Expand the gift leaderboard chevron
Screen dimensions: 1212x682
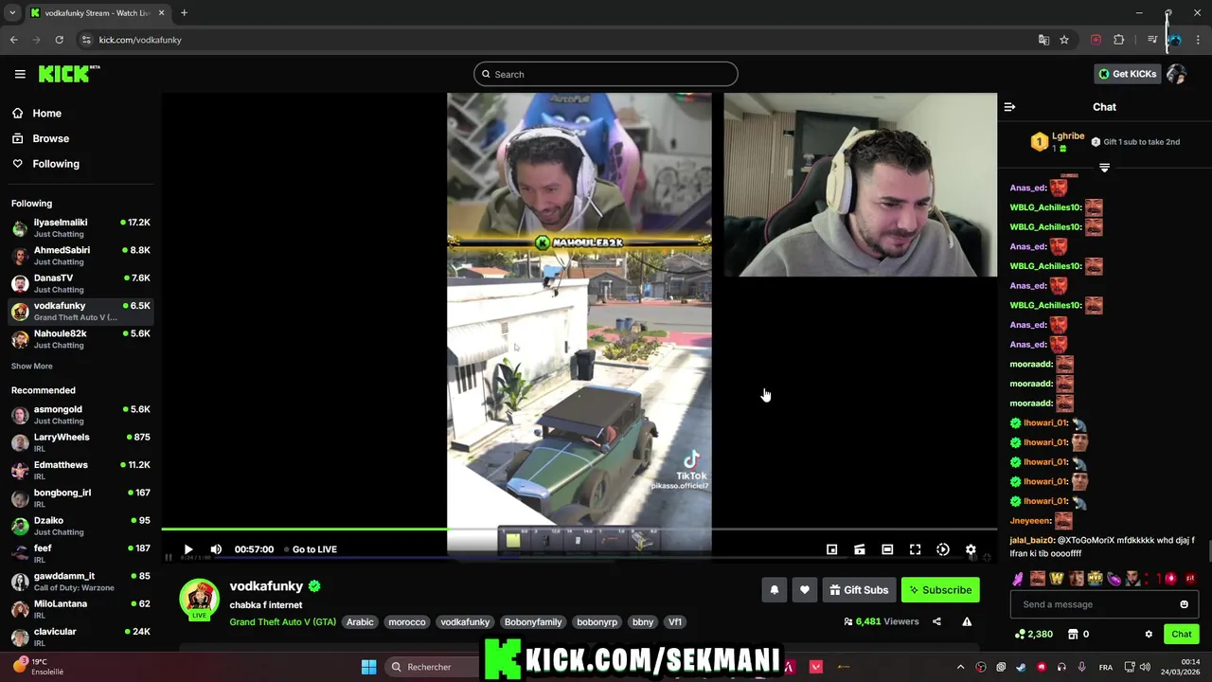click(x=1104, y=168)
